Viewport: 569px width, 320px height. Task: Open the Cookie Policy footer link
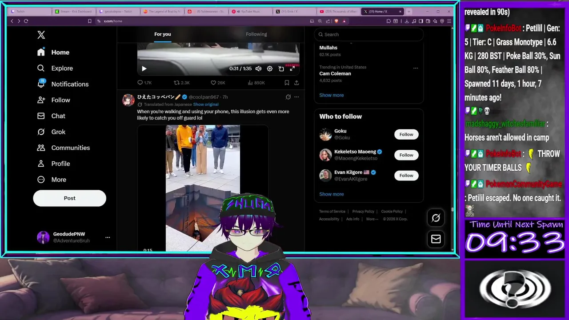click(x=392, y=212)
